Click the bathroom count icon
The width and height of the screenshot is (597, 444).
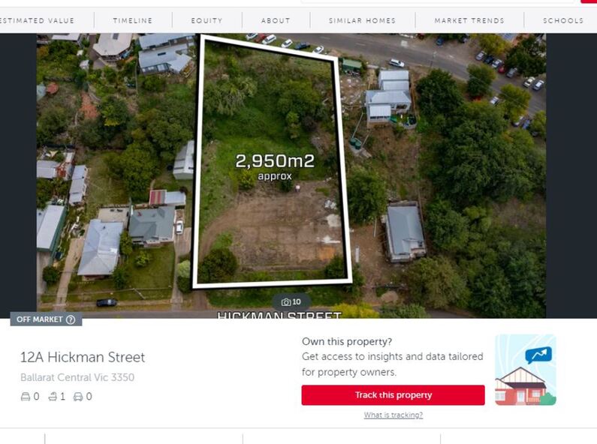53,397
